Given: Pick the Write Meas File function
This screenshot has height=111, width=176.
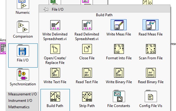Looking at the screenshot, I should pyautogui.click(x=119, y=25).
